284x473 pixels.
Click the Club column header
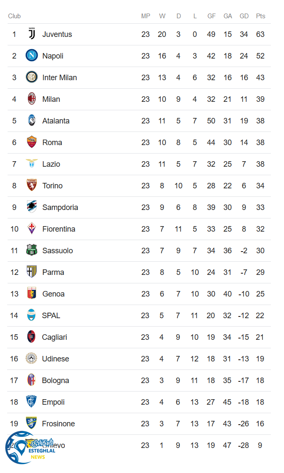point(14,16)
